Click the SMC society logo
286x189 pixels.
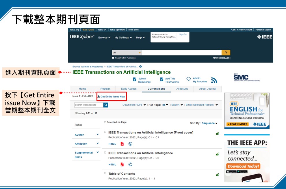pyautogui.click(x=247, y=78)
